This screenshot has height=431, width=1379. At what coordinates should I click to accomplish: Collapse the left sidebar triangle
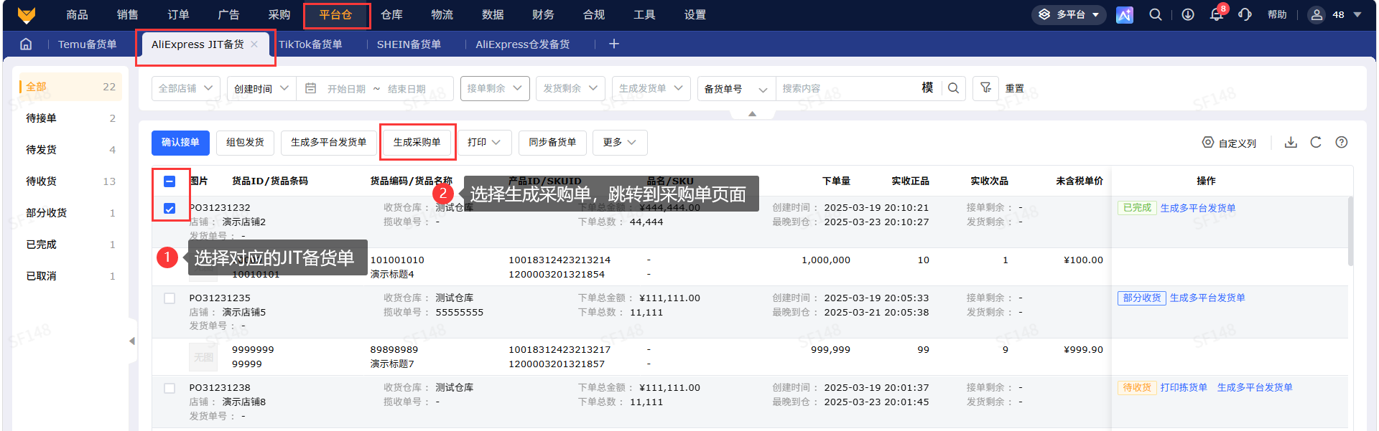(x=132, y=341)
